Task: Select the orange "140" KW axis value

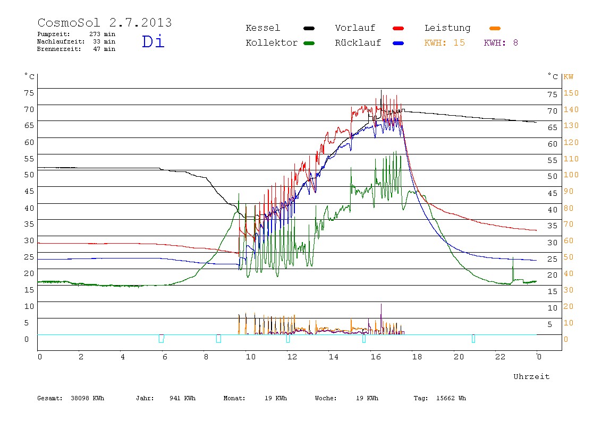Action: (x=571, y=109)
